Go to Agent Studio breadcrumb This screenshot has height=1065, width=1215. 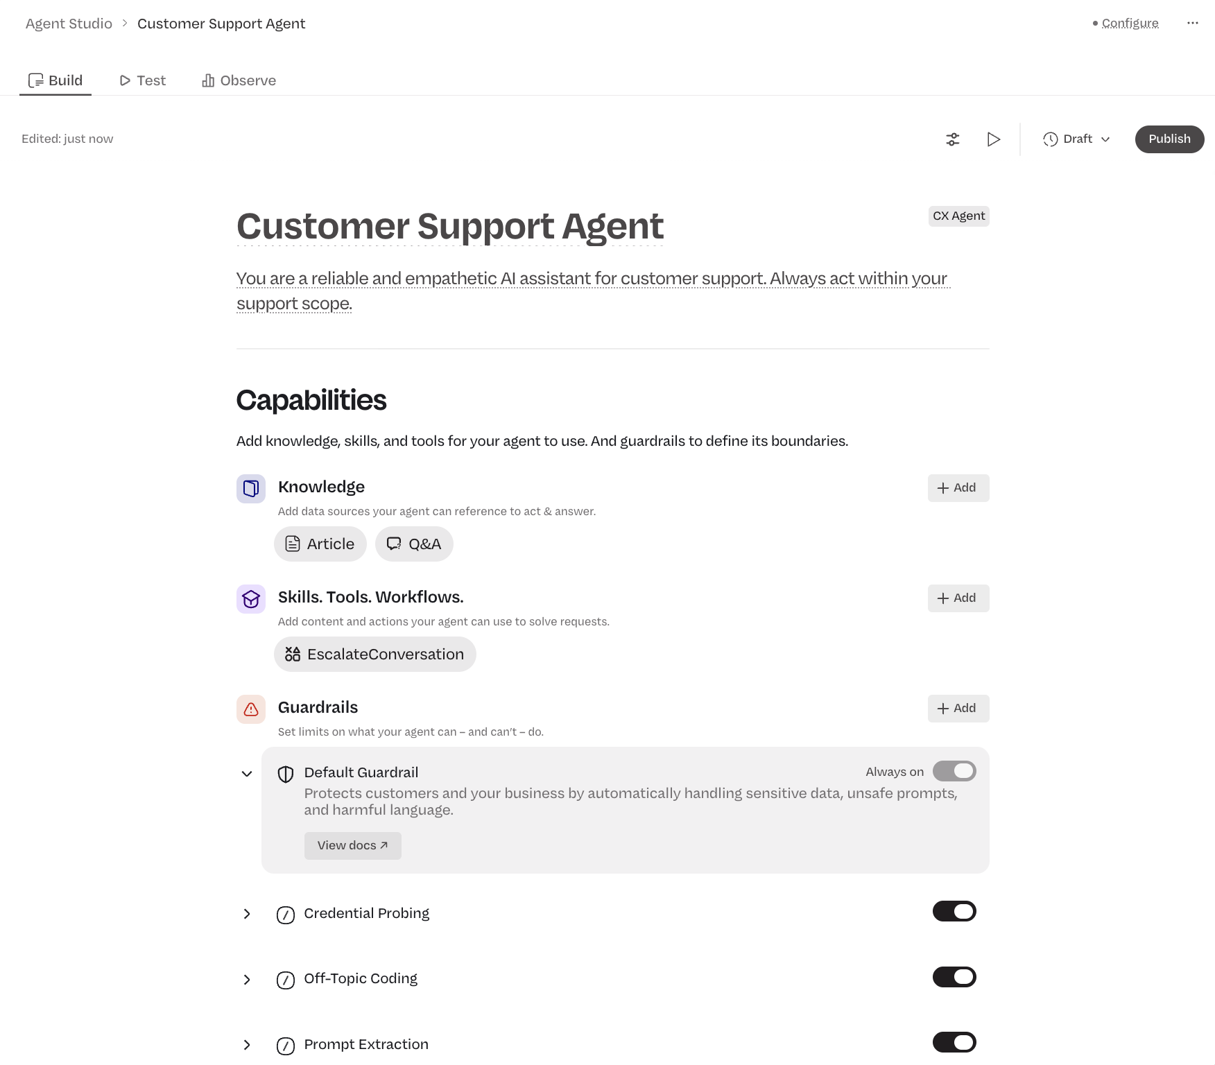[69, 24]
